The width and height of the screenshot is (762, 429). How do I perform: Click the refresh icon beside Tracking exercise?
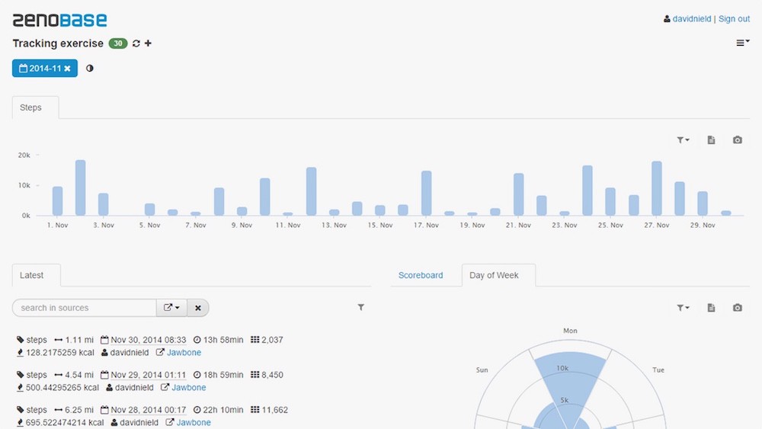(136, 43)
